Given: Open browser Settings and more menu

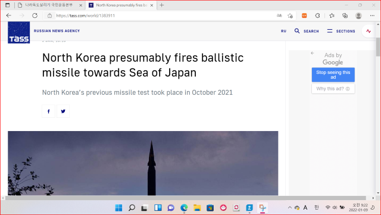Looking at the screenshot, I should click(x=372, y=15).
